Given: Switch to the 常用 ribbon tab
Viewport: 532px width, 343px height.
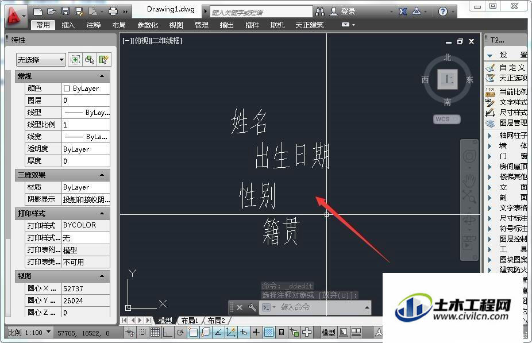Looking at the screenshot, I should pyautogui.click(x=43, y=25).
